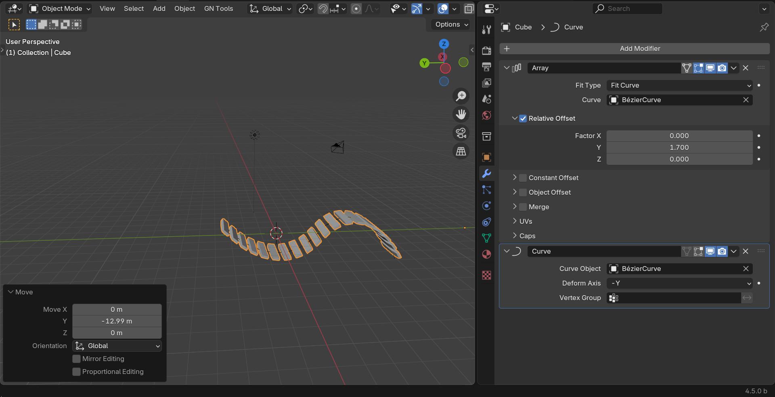Open the Deform Axis dropdown

[680, 283]
